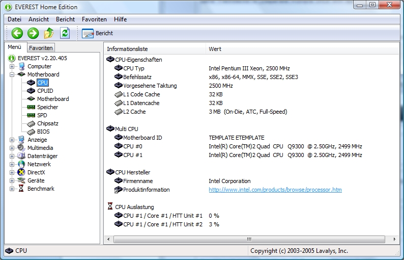Switch to the Menü tab
The width and height of the screenshot is (404, 260).
click(x=14, y=47)
